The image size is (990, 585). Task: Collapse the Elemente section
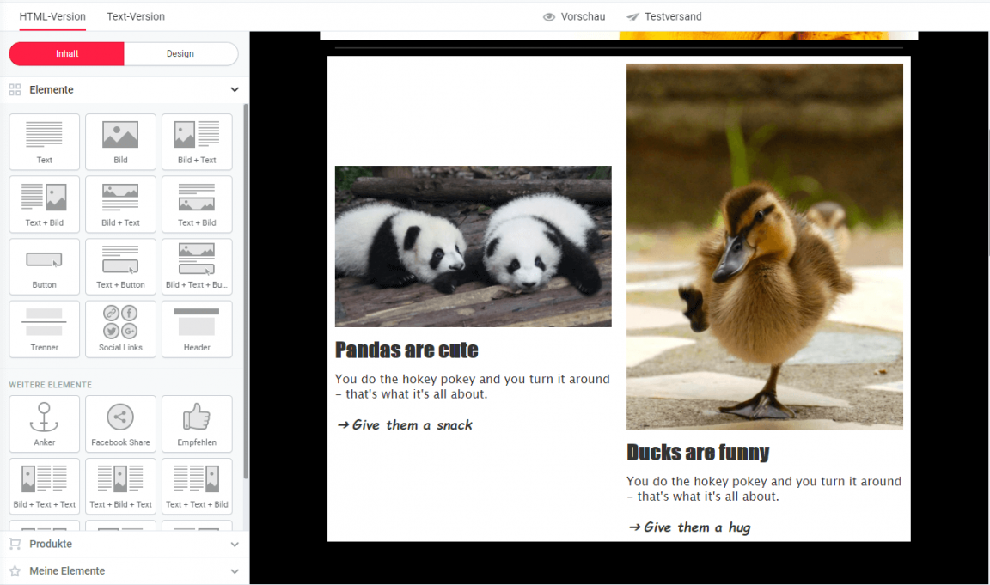coord(235,90)
